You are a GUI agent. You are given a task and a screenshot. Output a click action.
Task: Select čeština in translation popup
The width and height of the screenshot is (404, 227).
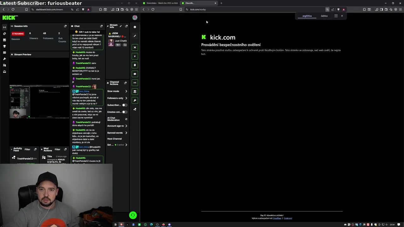[324, 16]
